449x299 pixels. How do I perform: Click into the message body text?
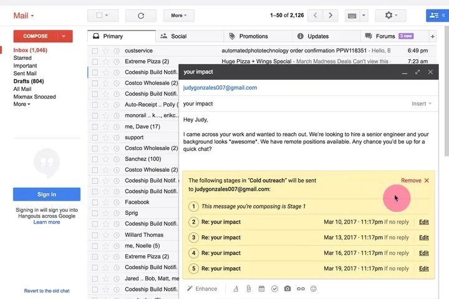point(306,141)
